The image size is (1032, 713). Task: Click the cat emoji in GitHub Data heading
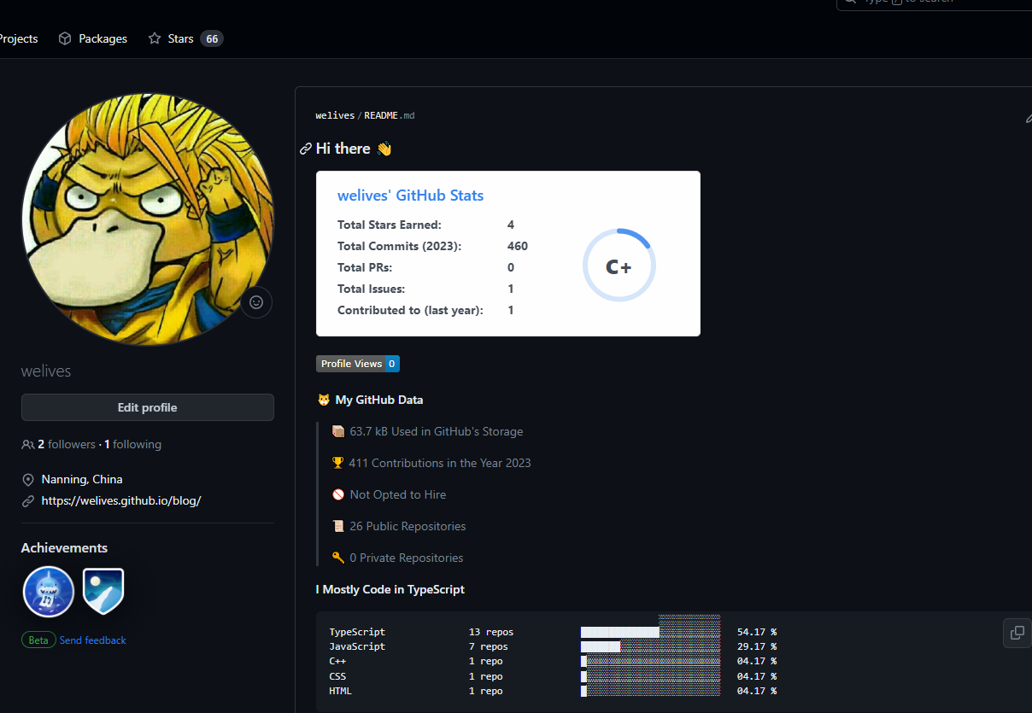coord(324,400)
